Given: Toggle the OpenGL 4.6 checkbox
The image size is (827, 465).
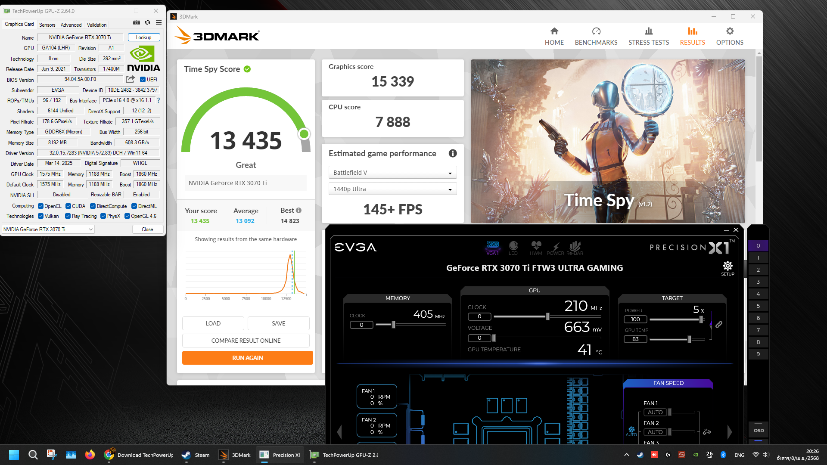Looking at the screenshot, I should tap(127, 216).
